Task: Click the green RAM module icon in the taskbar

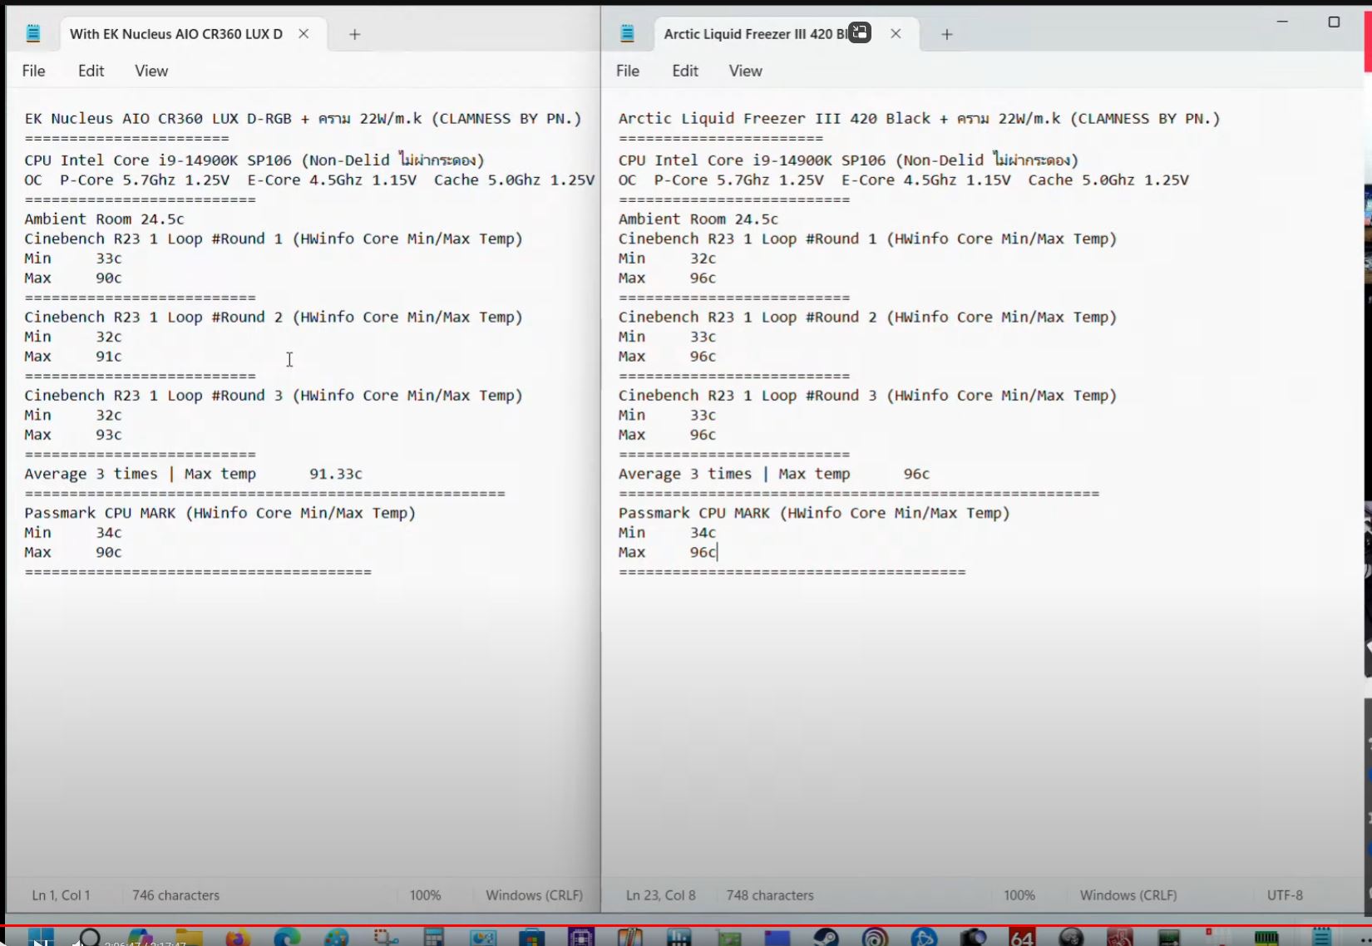Action: pos(1266,939)
